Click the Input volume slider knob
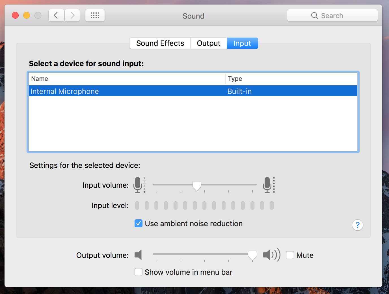The height and width of the screenshot is (294, 389). 197,186
